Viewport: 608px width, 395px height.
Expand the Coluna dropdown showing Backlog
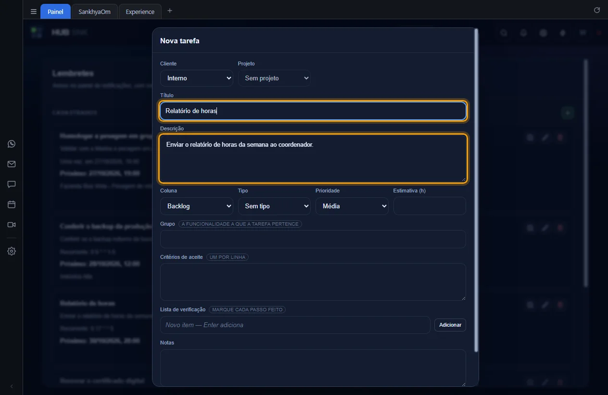tap(196, 206)
